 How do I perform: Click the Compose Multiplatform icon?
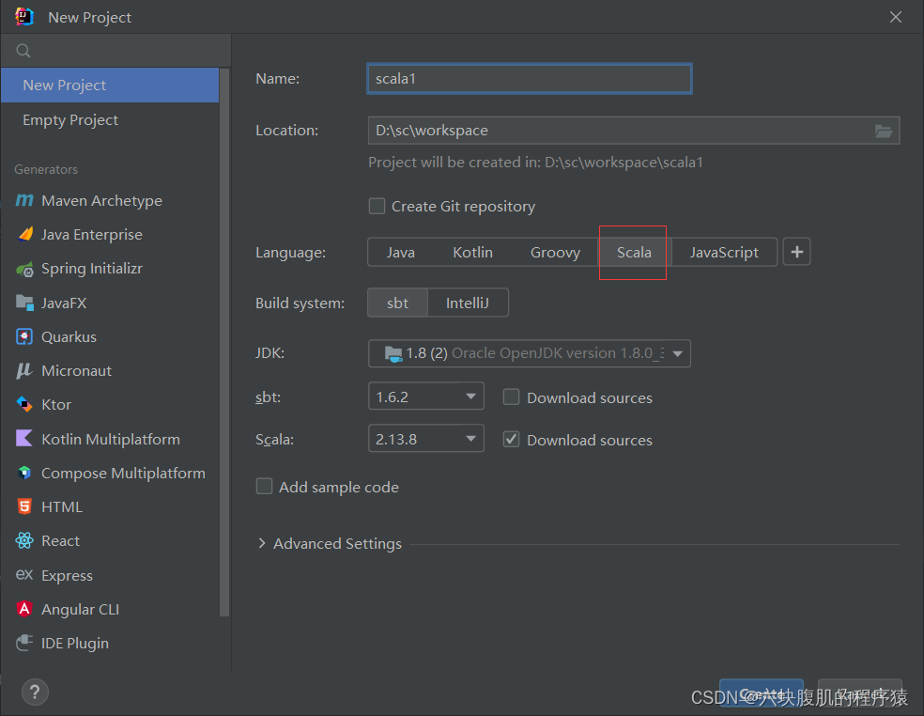coord(24,473)
